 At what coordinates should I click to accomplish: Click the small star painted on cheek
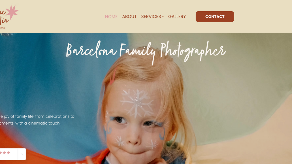120,141
